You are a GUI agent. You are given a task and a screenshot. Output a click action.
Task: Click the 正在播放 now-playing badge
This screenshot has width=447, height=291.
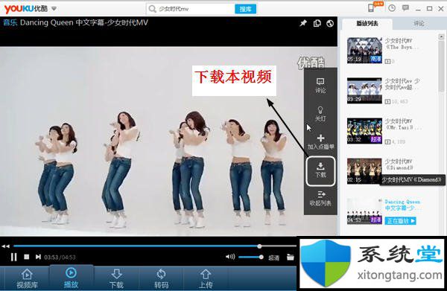400,221
